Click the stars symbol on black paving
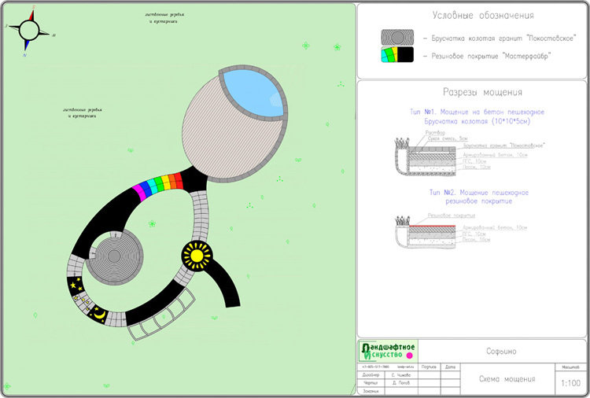The width and height of the screenshot is (590, 398). pos(76,286)
